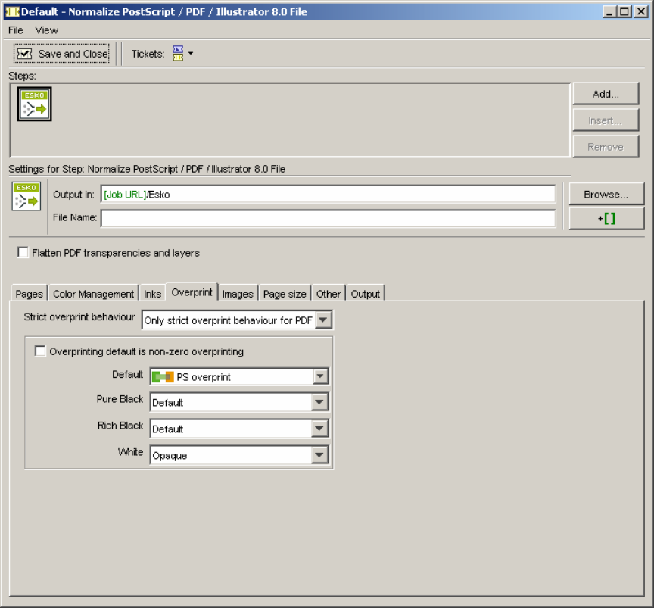Click the Output in field
Viewport: 654px width, 608px height.
click(x=328, y=194)
